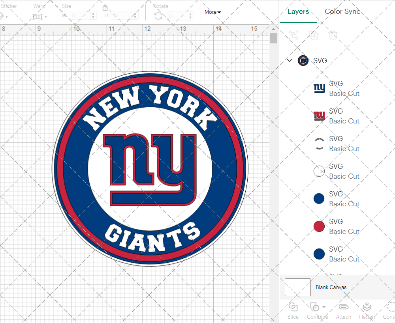Click the Rotate icon in toolbar
Image resolution: width=395 pixels, height=323 pixels.
[158, 16]
